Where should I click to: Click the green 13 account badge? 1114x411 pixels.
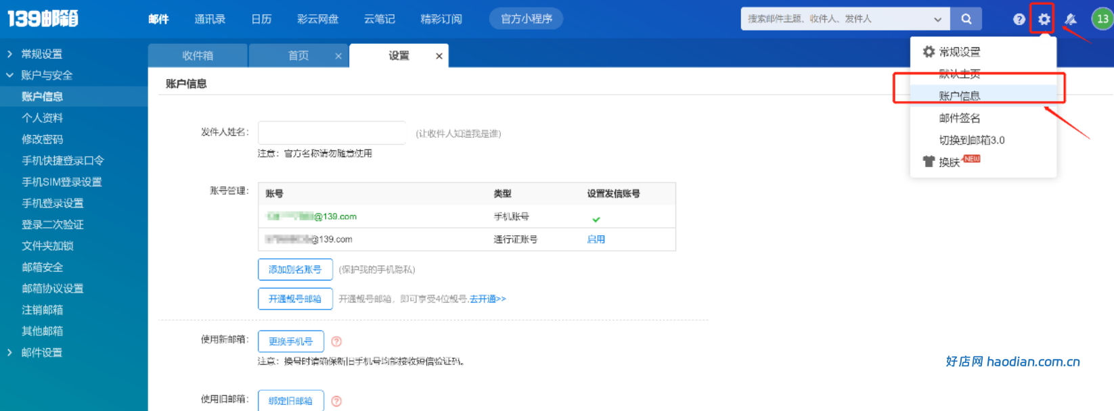pyautogui.click(x=1102, y=19)
